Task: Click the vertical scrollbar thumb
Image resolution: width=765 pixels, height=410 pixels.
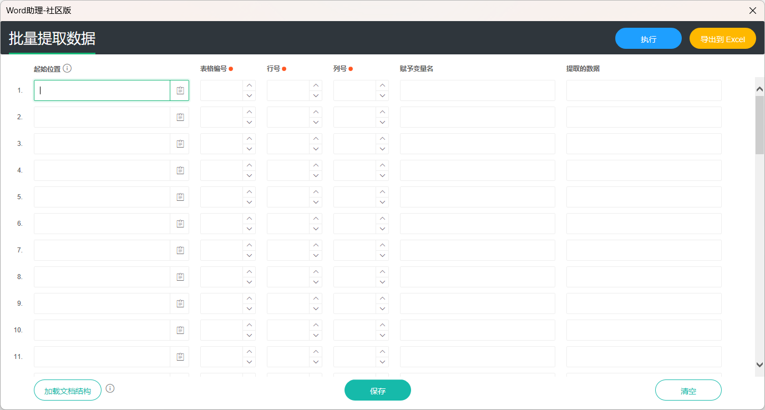Action: click(760, 124)
